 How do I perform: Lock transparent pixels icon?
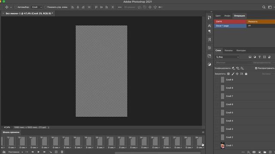(228, 74)
